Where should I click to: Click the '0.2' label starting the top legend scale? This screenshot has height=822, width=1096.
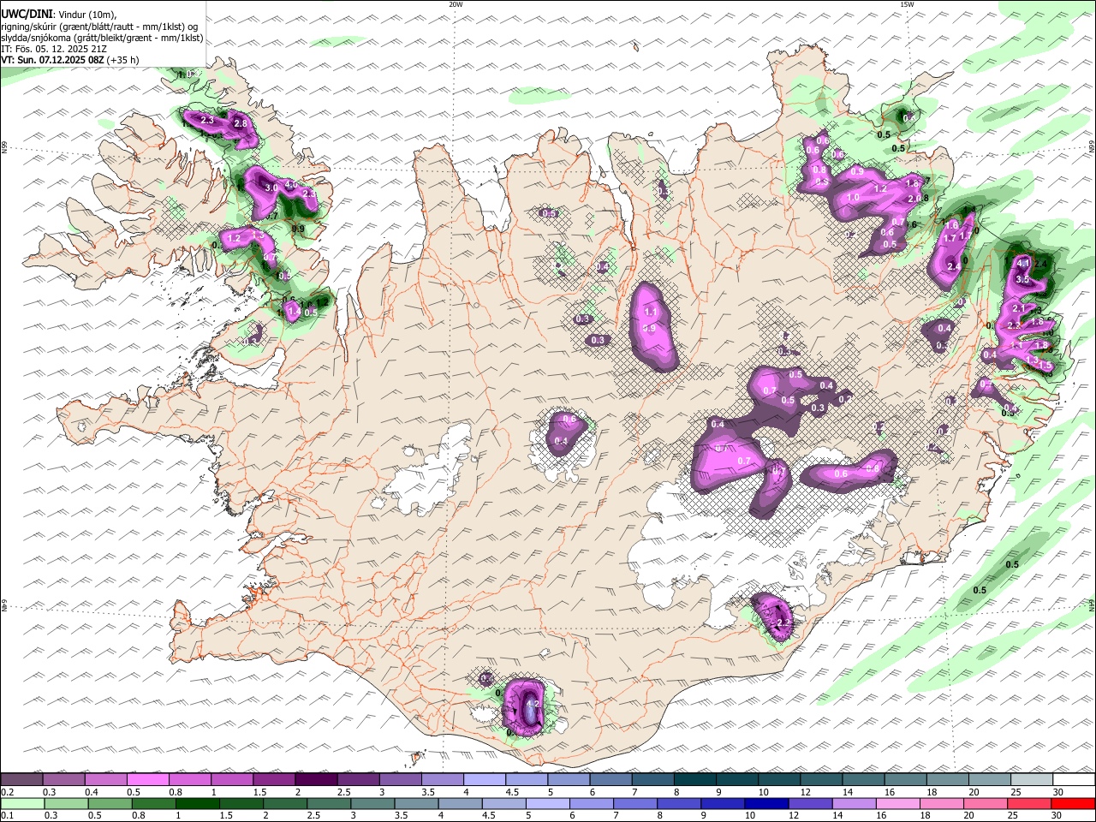point(7,792)
